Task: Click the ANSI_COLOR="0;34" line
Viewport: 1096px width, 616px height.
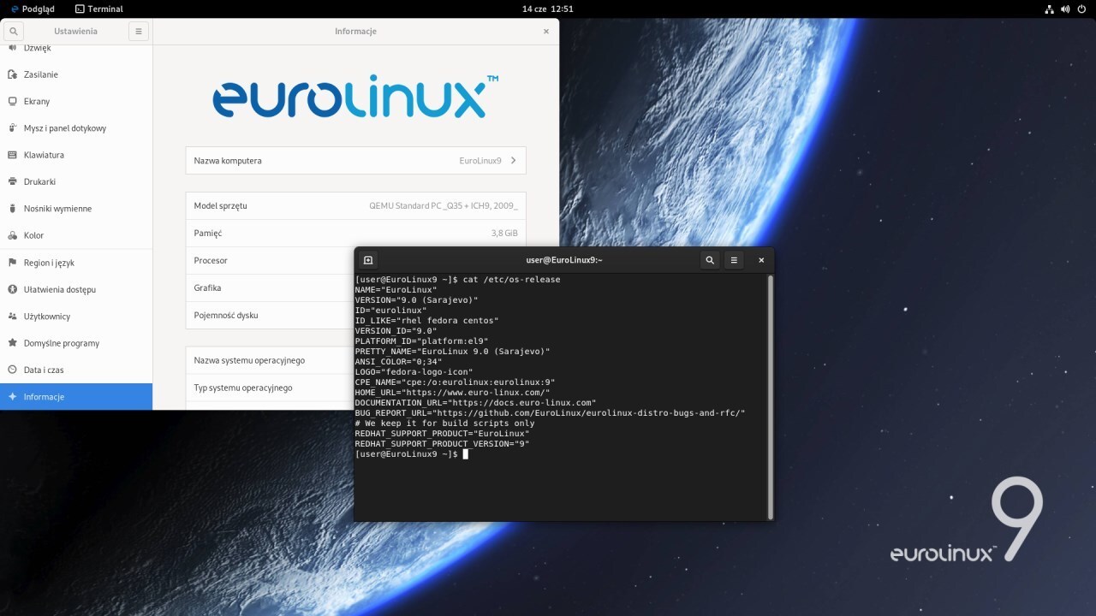Action: pos(399,362)
